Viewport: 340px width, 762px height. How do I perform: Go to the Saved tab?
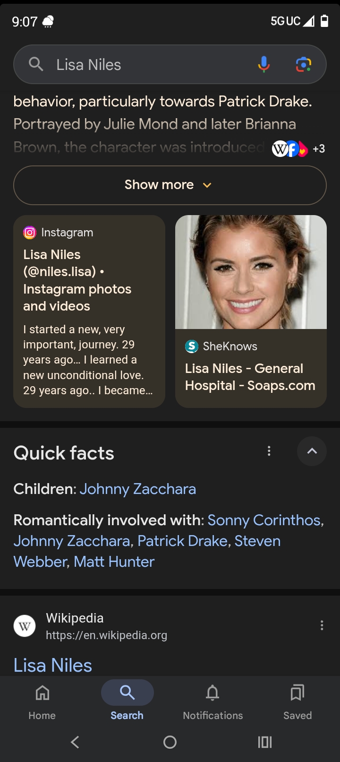click(297, 701)
